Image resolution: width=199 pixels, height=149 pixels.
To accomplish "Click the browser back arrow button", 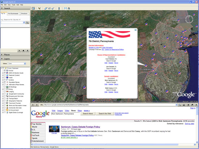I will coord(33,105).
